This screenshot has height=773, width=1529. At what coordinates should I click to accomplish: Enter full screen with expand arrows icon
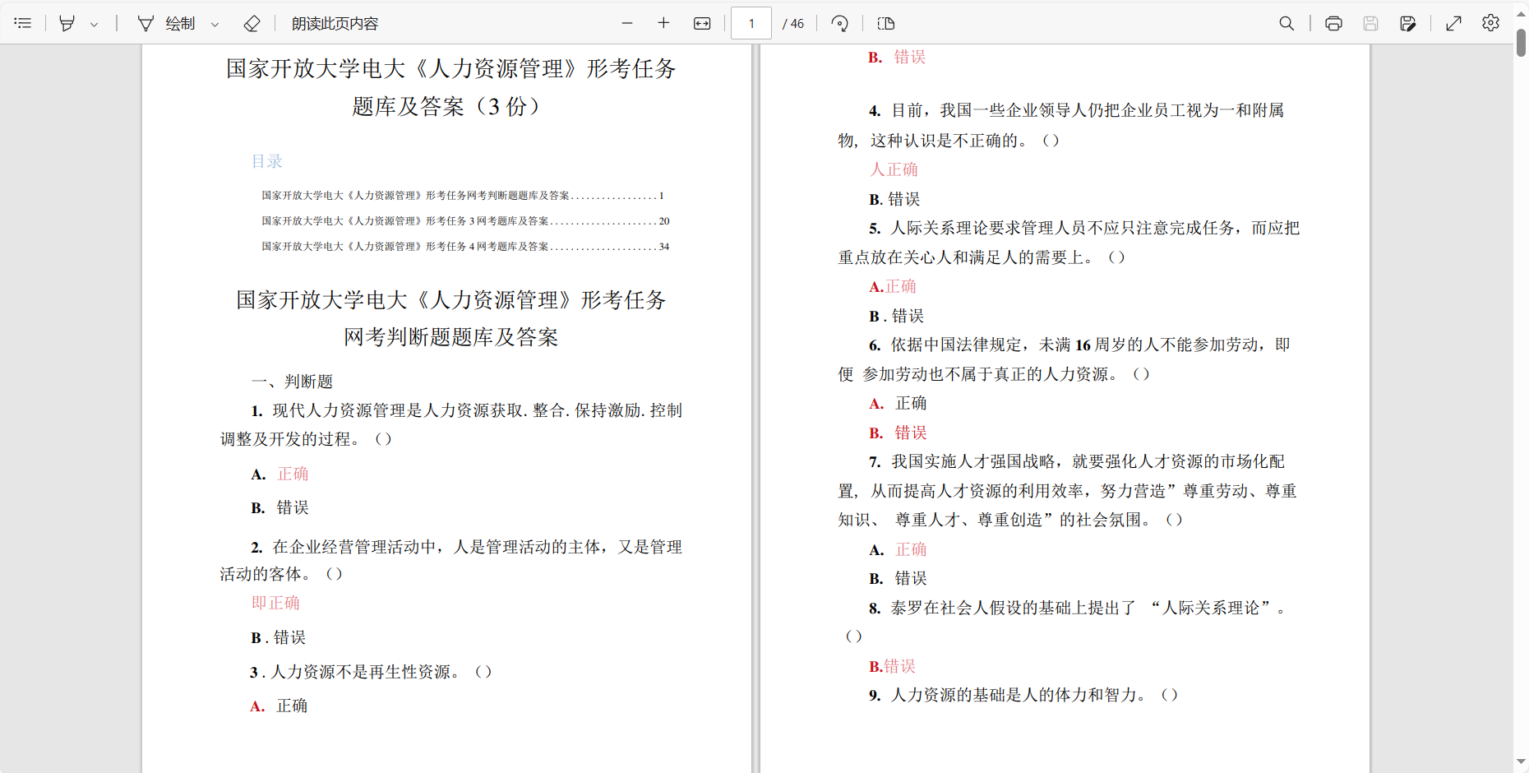[x=1453, y=23]
